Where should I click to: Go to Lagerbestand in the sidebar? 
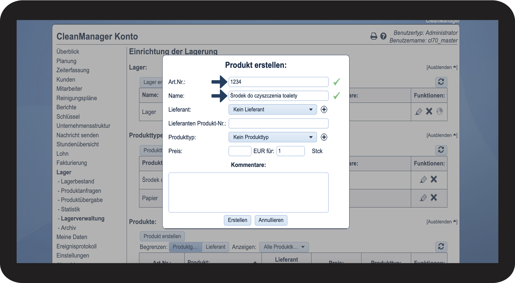pos(77,182)
